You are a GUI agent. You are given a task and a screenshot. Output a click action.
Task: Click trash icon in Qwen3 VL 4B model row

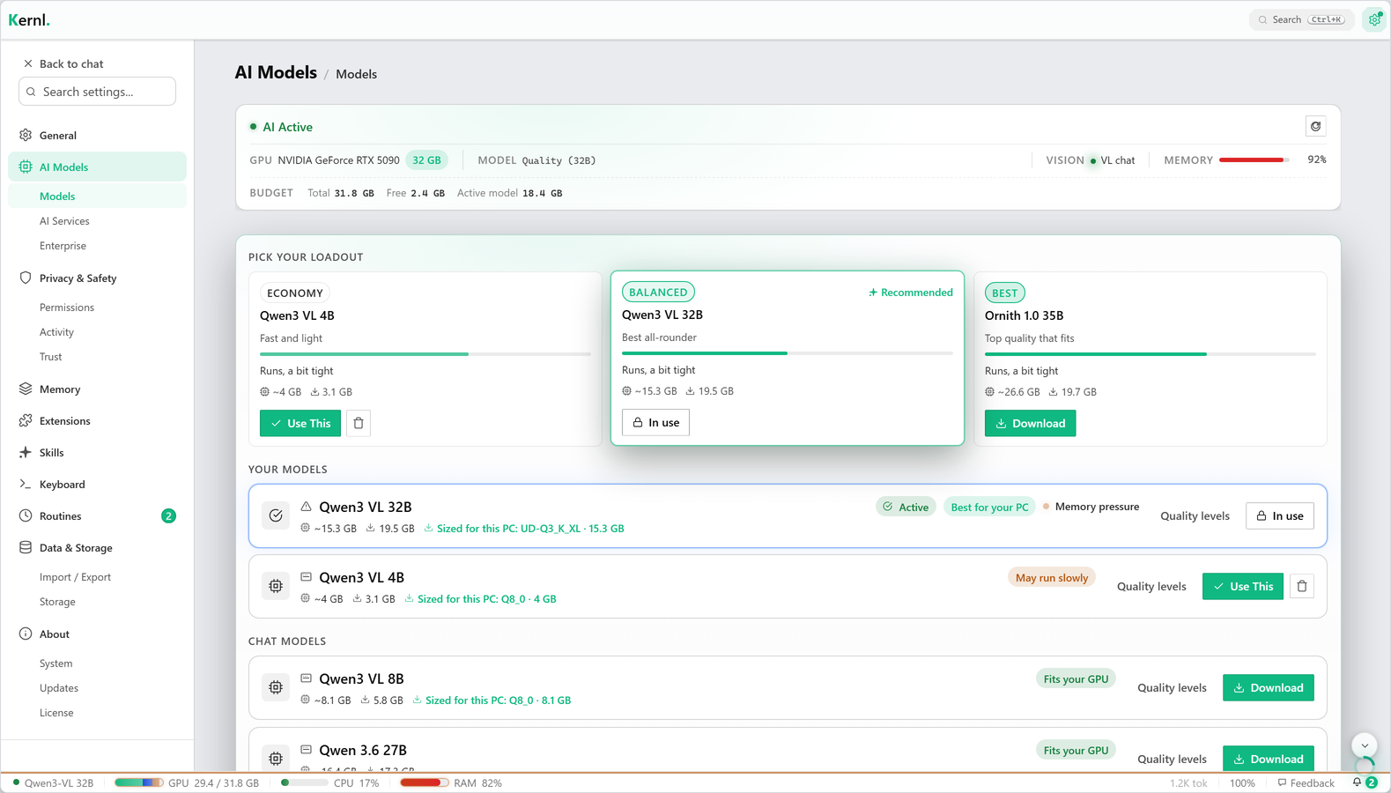1302,586
